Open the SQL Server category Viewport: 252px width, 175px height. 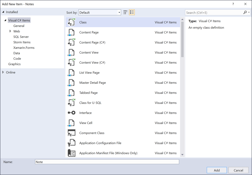click(x=21, y=37)
